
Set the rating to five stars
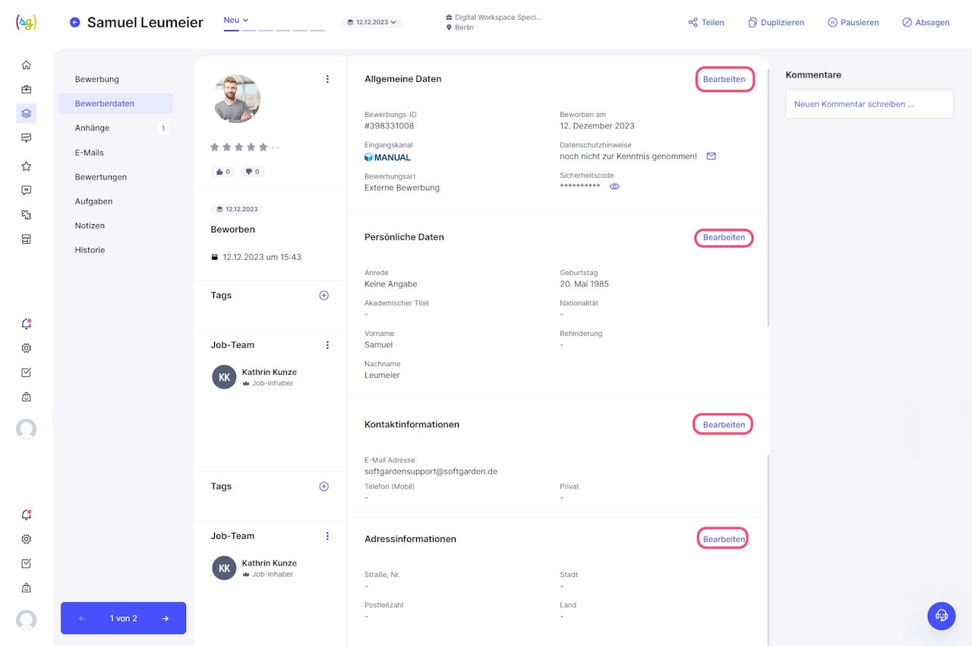(x=264, y=147)
